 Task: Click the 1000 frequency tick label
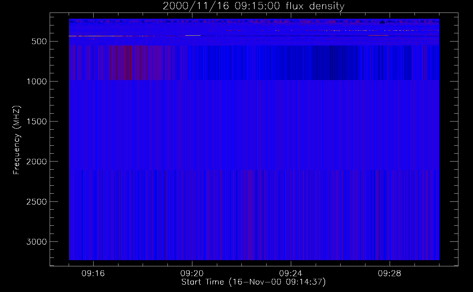click(37, 81)
